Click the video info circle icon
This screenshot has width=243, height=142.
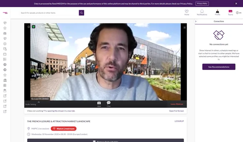(x=29, y=27)
